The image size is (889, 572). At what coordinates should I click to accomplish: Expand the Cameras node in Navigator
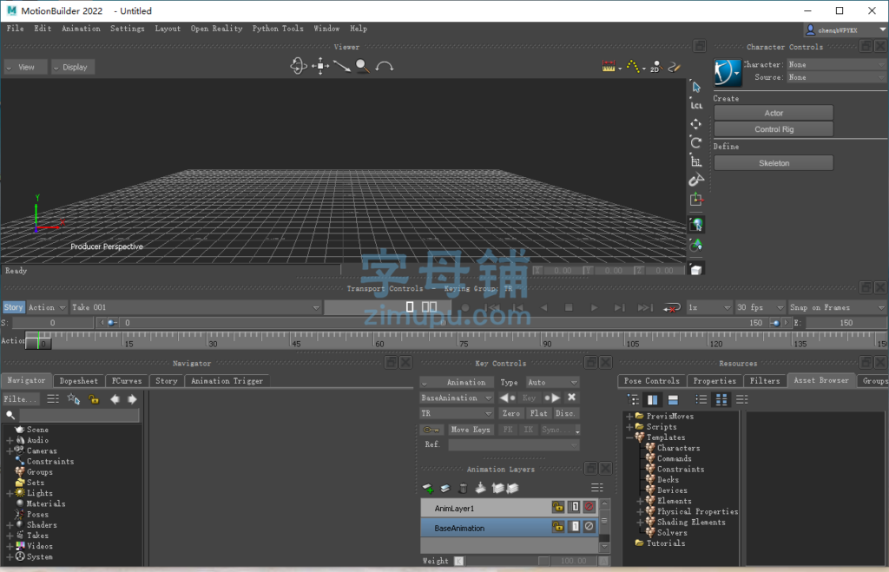coord(10,450)
